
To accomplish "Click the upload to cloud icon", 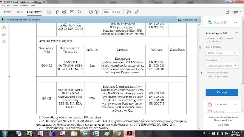I will (57, 12).
